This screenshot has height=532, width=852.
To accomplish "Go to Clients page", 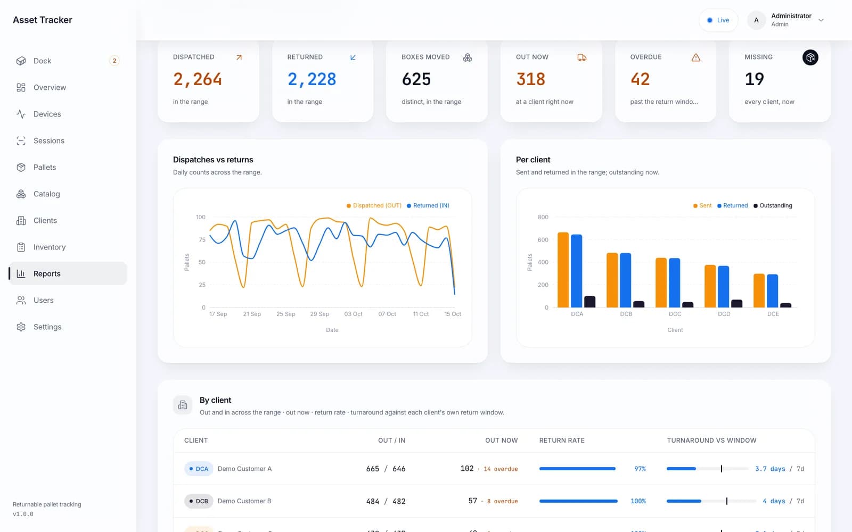I will 68,220.
